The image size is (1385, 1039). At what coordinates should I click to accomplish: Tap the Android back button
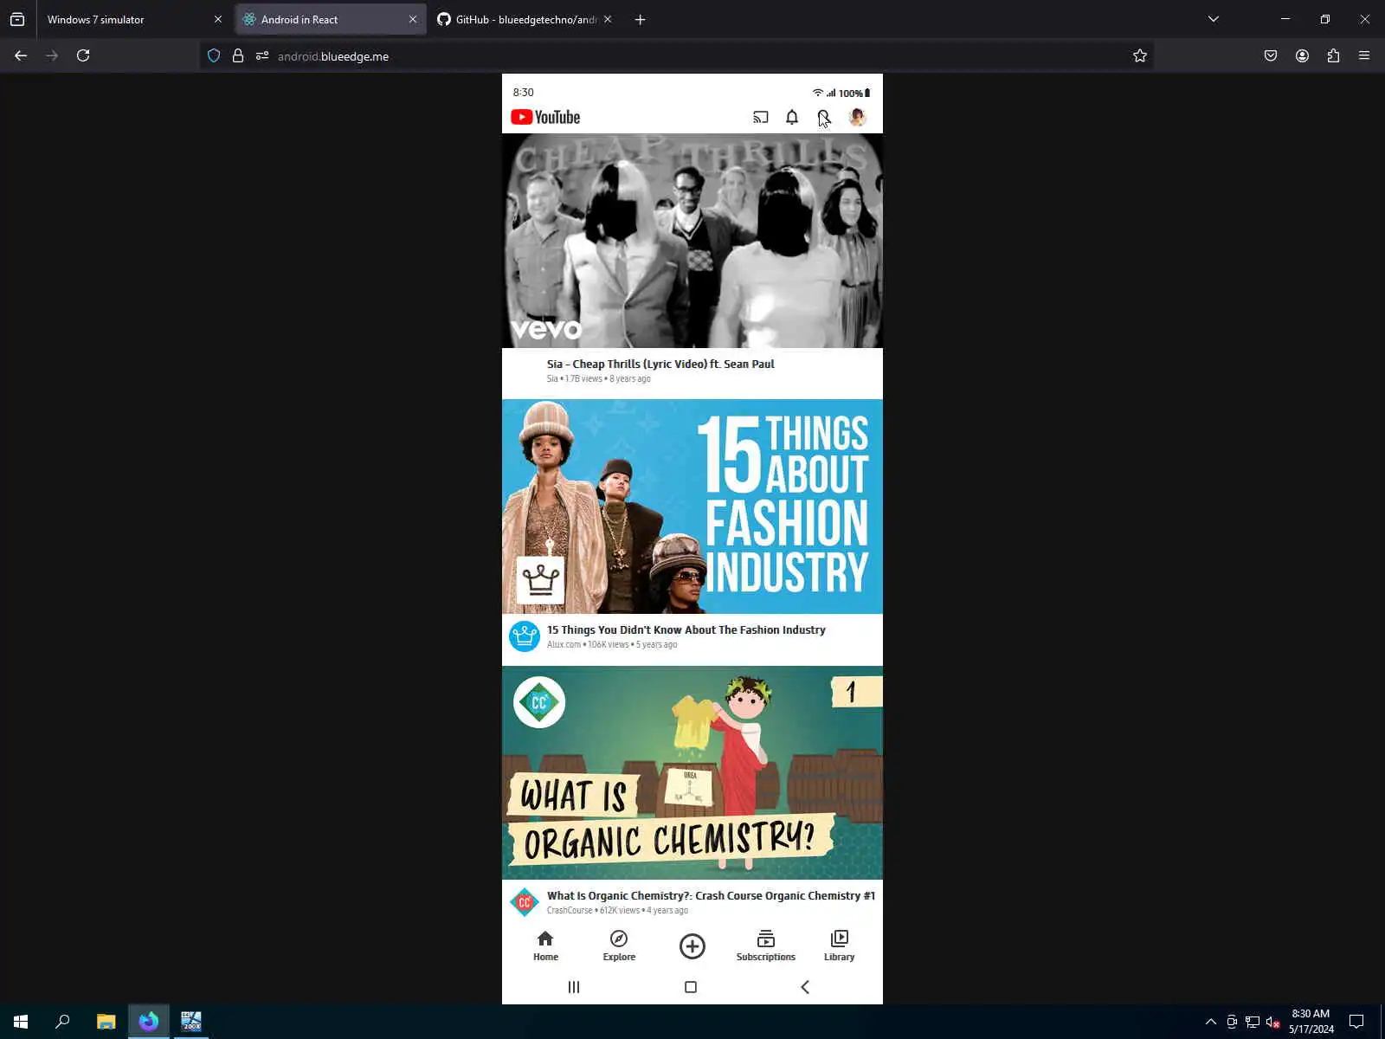point(805,987)
